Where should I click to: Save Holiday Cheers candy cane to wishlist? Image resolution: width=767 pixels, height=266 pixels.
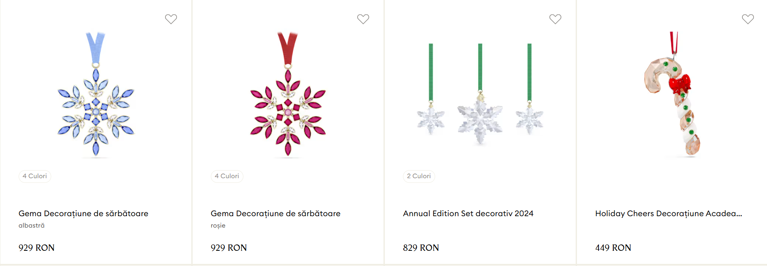tap(748, 19)
